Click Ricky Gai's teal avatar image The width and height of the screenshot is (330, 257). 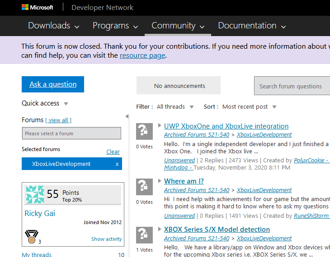click(35, 194)
